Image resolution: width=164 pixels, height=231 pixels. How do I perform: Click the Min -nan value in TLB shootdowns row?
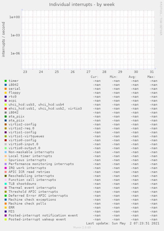(x=116, y=184)
